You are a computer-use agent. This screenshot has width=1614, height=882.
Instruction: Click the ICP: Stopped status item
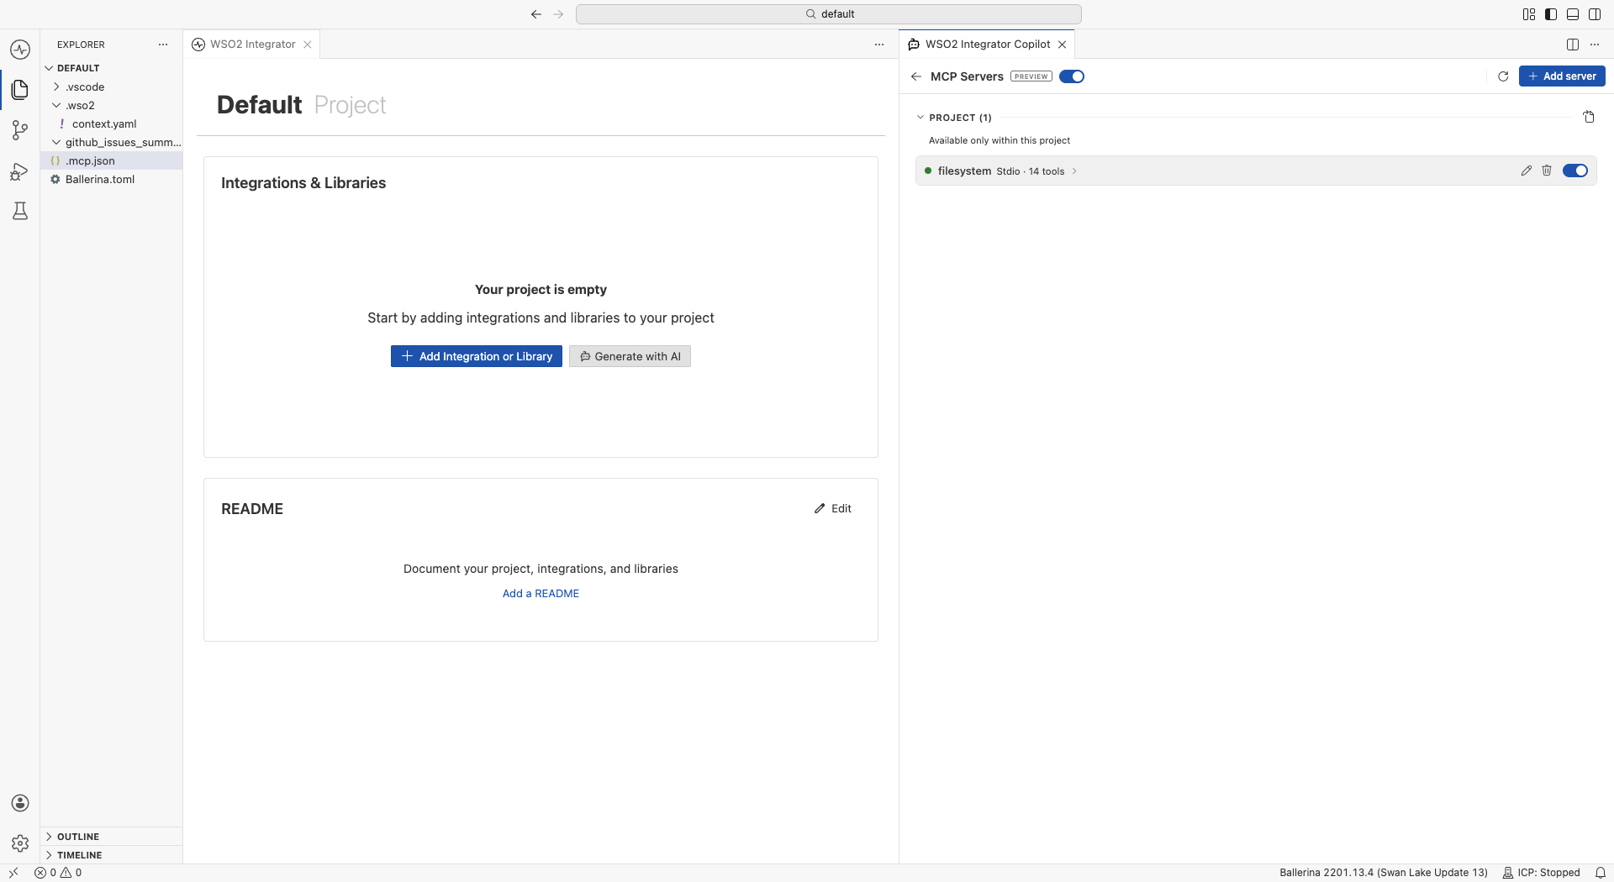point(1541,873)
